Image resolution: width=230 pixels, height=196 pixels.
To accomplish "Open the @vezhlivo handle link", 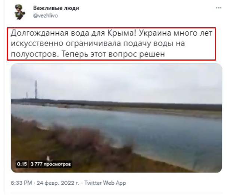I will click(46, 16).
